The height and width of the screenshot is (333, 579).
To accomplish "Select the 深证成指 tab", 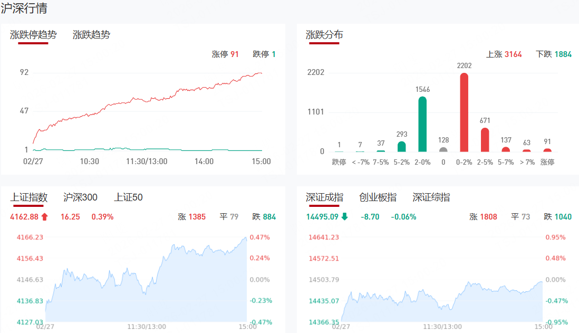I will pyautogui.click(x=324, y=197).
